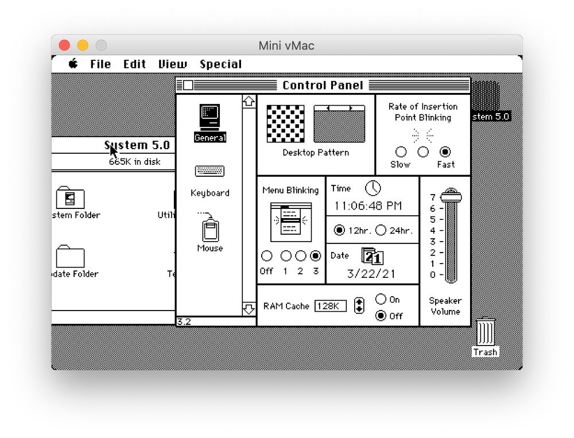Click the 128K RAM Cache field

pyautogui.click(x=331, y=306)
